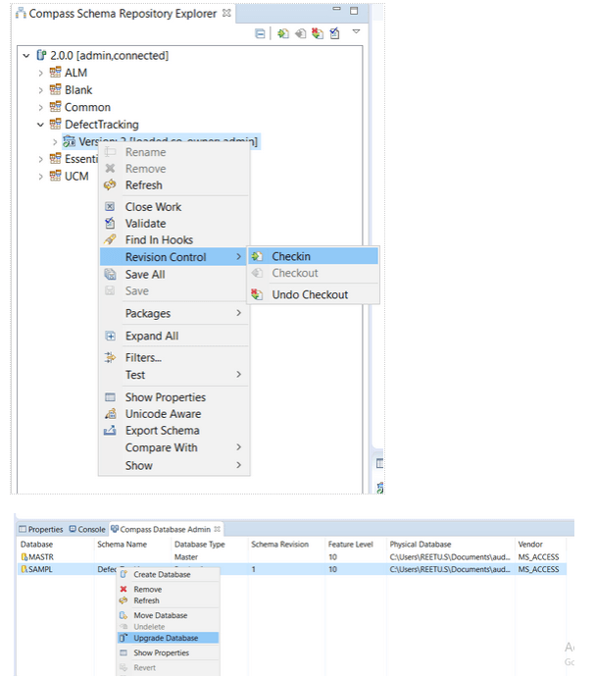Collapse the 2.0.0 [admin,connected] node
The image size is (595, 678).
tap(25, 55)
